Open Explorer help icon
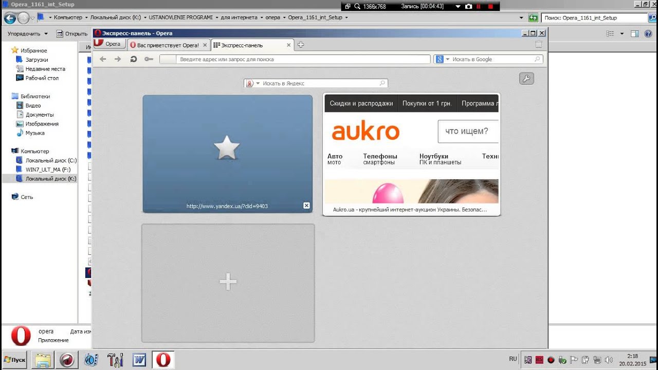The image size is (658, 370). click(x=649, y=34)
